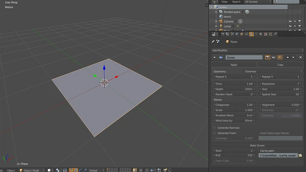Screen dimensions: 306x172
Task: Remove the Ocean modifier with X button
Action: click(300, 57)
